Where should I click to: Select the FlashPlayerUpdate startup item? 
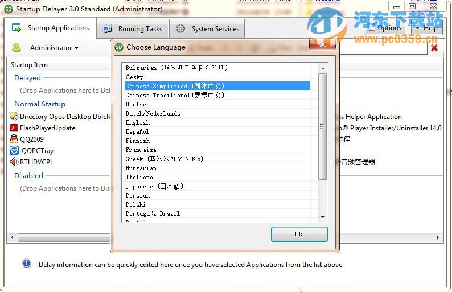pyautogui.click(x=48, y=128)
